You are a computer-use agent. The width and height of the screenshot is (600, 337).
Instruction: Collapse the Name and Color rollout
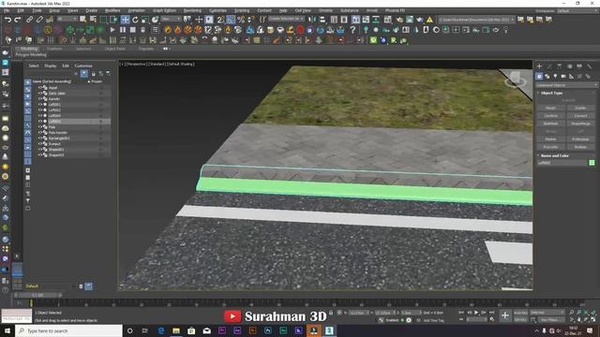pos(554,155)
